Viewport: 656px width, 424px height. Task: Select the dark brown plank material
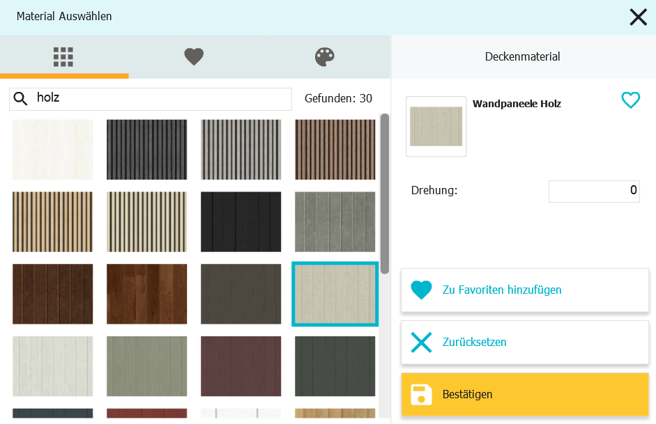coord(53,294)
